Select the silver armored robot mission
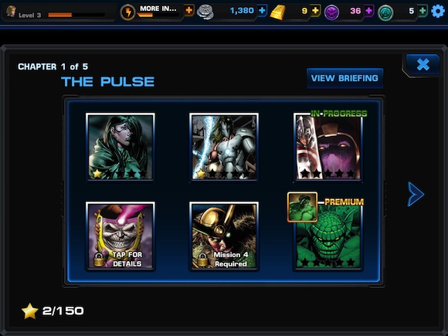Image resolution: width=448 pixels, height=336 pixels. (x=224, y=147)
